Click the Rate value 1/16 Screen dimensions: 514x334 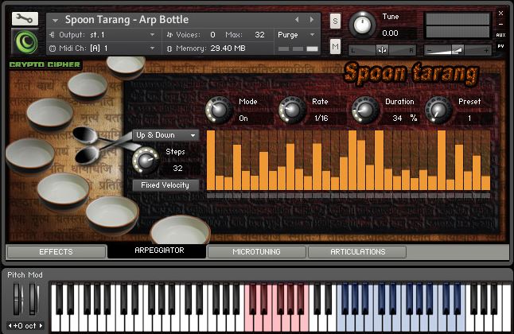point(321,118)
